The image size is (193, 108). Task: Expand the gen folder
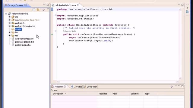9,20
